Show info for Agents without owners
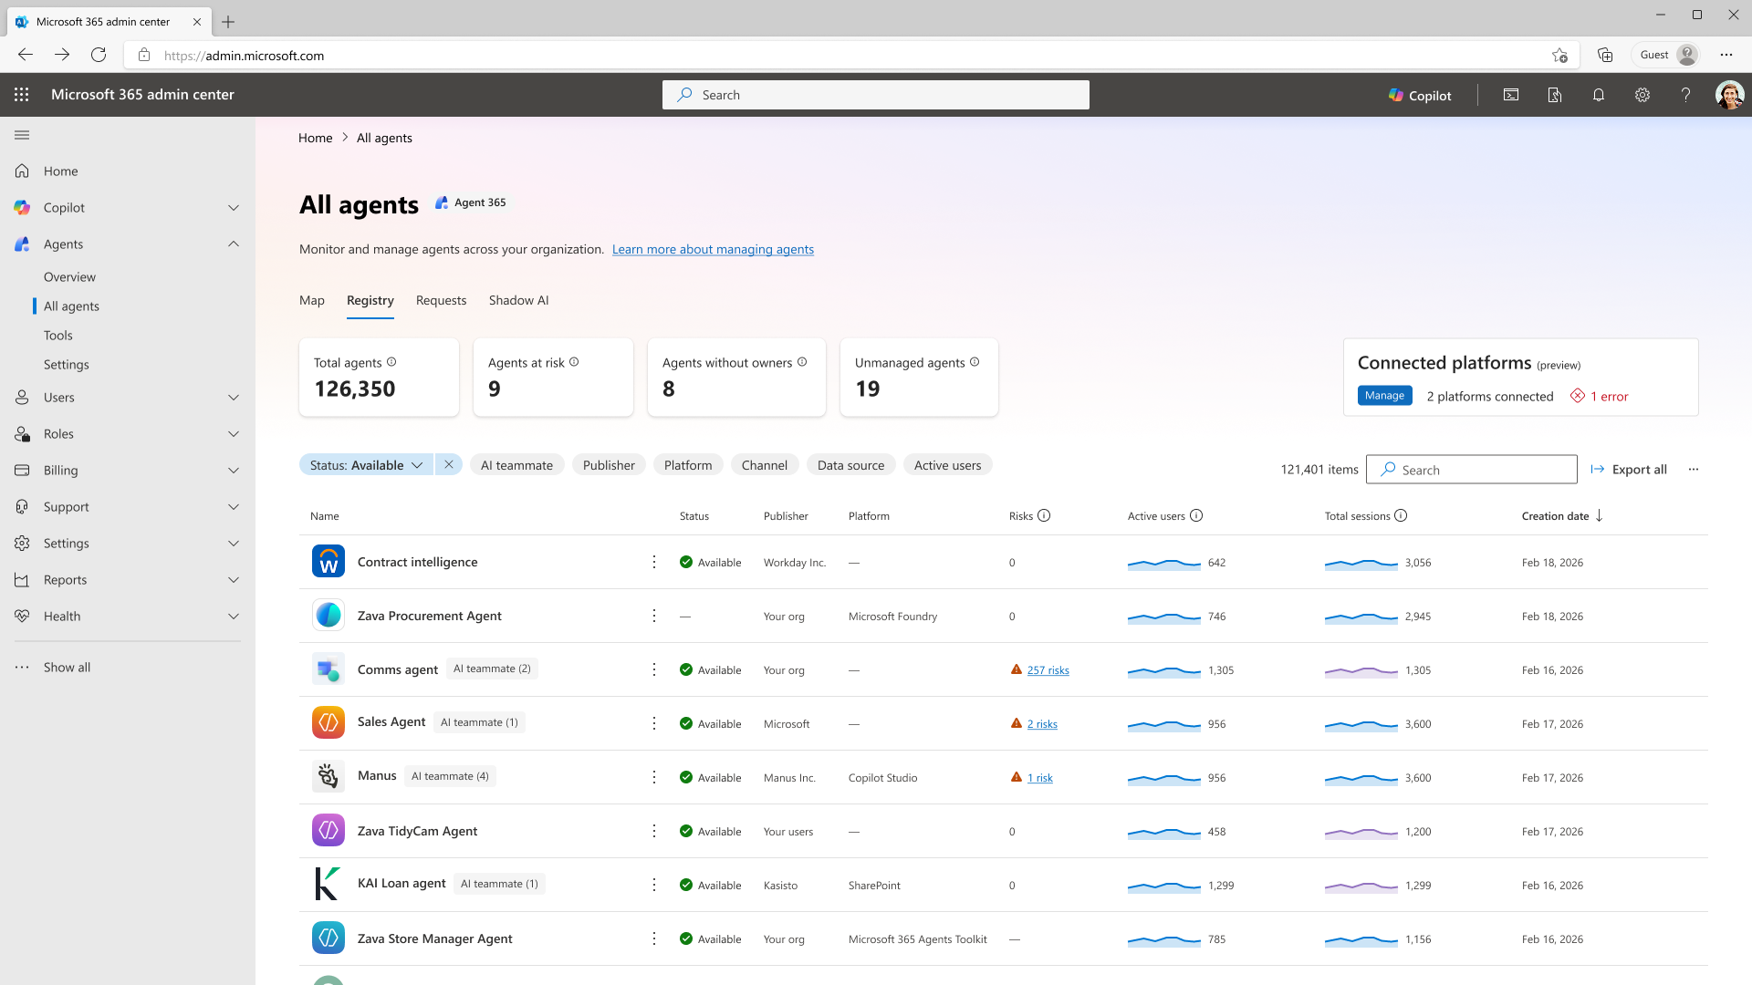The height and width of the screenshot is (985, 1752). tap(802, 362)
